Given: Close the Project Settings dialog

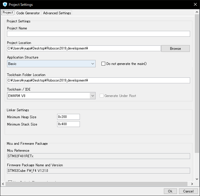Looking at the screenshot, I should pyautogui.click(x=195, y=4).
